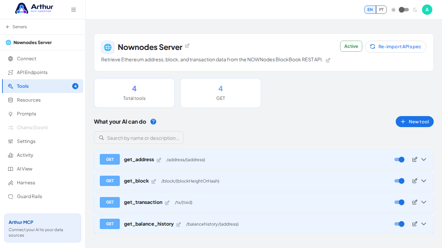Viewport: 442px width, 248px height.
Task: Expand the get_balance_history row
Action: tap(424, 224)
